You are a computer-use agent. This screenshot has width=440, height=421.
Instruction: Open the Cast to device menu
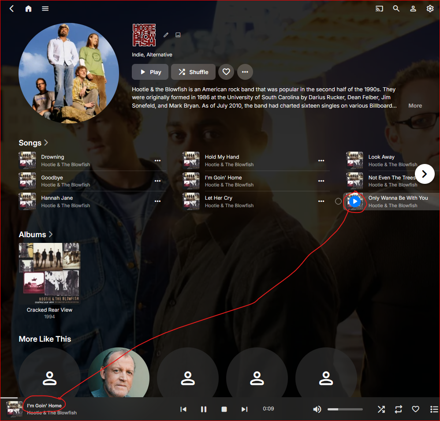click(x=379, y=9)
